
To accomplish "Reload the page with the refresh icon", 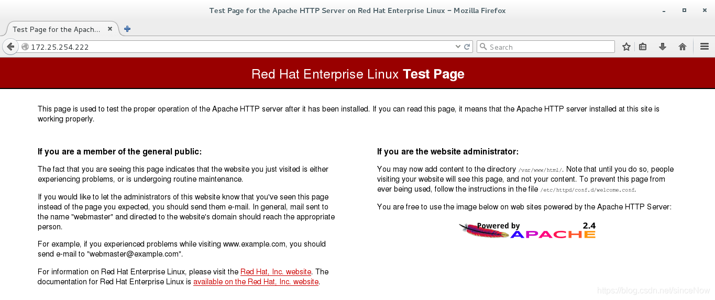I will tap(467, 47).
